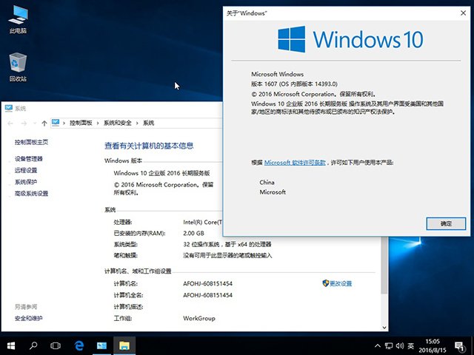This screenshot has height=355, width=474.
Task: Open the Microsoft 软件许可条款 link
Action: point(295,163)
